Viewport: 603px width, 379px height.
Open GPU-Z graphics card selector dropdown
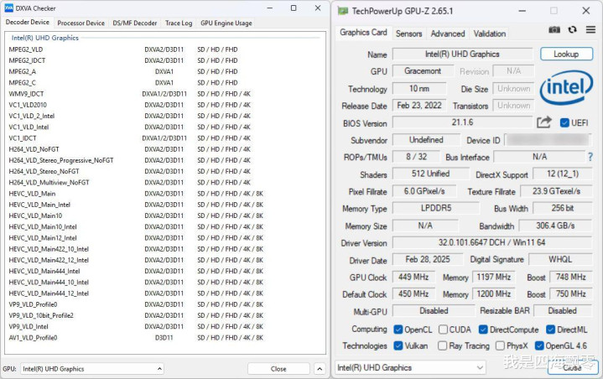click(x=410, y=367)
